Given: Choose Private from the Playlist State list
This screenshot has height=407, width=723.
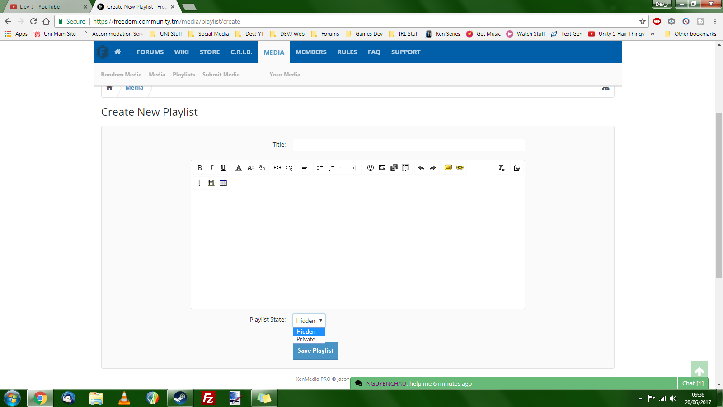Looking at the screenshot, I should (x=306, y=340).
